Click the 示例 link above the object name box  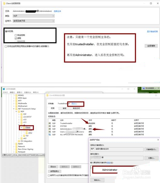coord(109,163)
